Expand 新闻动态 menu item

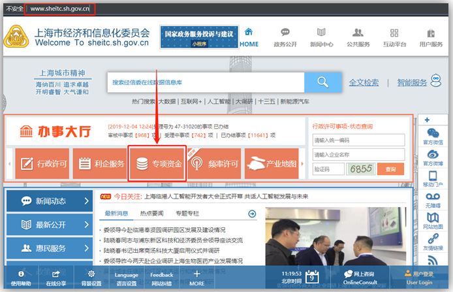pos(50,201)
